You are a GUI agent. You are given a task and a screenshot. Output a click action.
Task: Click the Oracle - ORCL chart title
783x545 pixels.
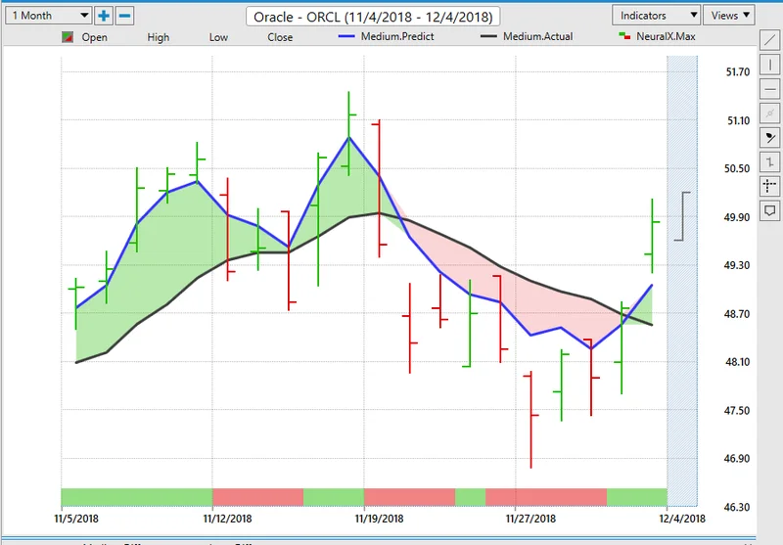click(374, 17)
